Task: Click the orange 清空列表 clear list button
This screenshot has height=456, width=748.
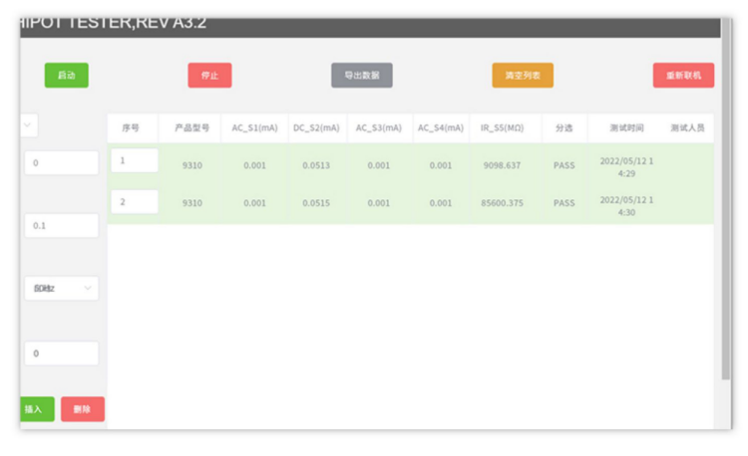Action: click(x=522, y=76)
